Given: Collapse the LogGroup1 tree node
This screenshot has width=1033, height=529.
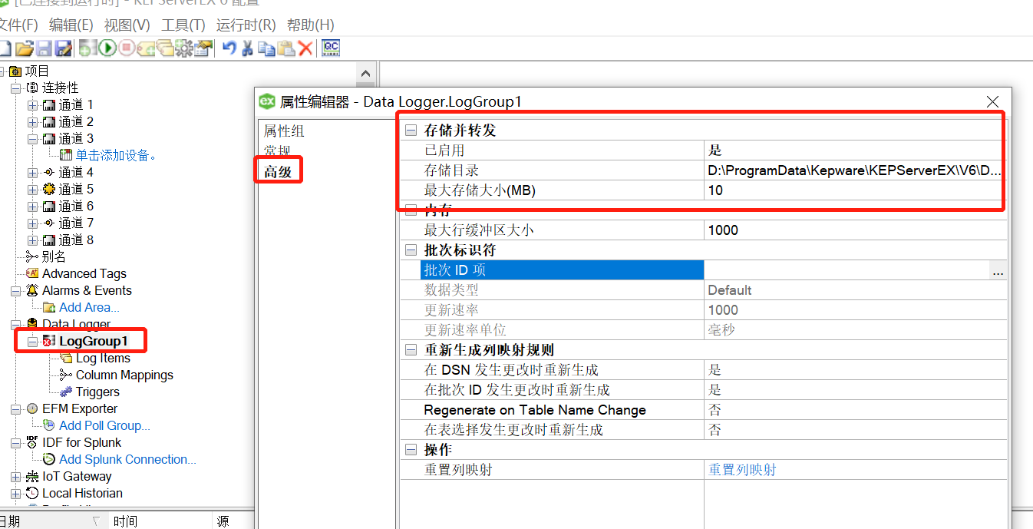Looking at the screenshot, I should coord(32,341).
